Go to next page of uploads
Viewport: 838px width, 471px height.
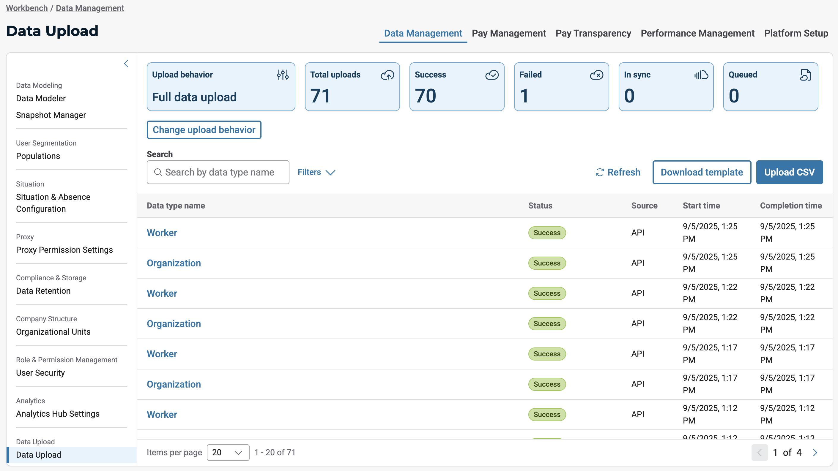point(815,453)
